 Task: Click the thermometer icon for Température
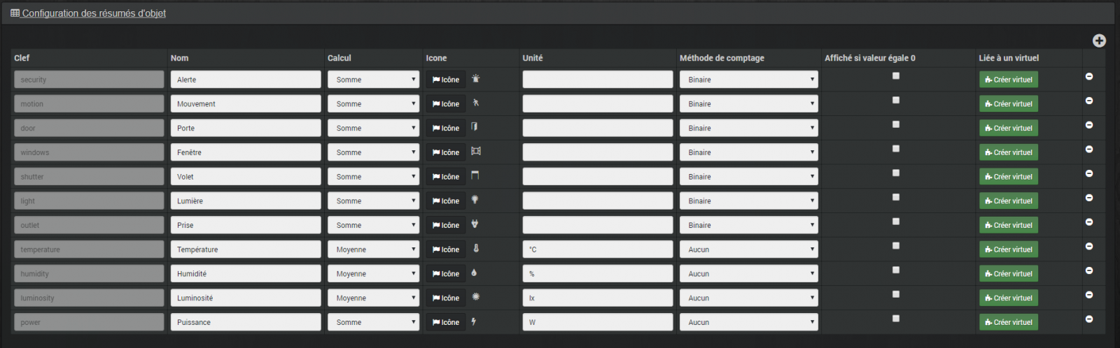[476, 248]
